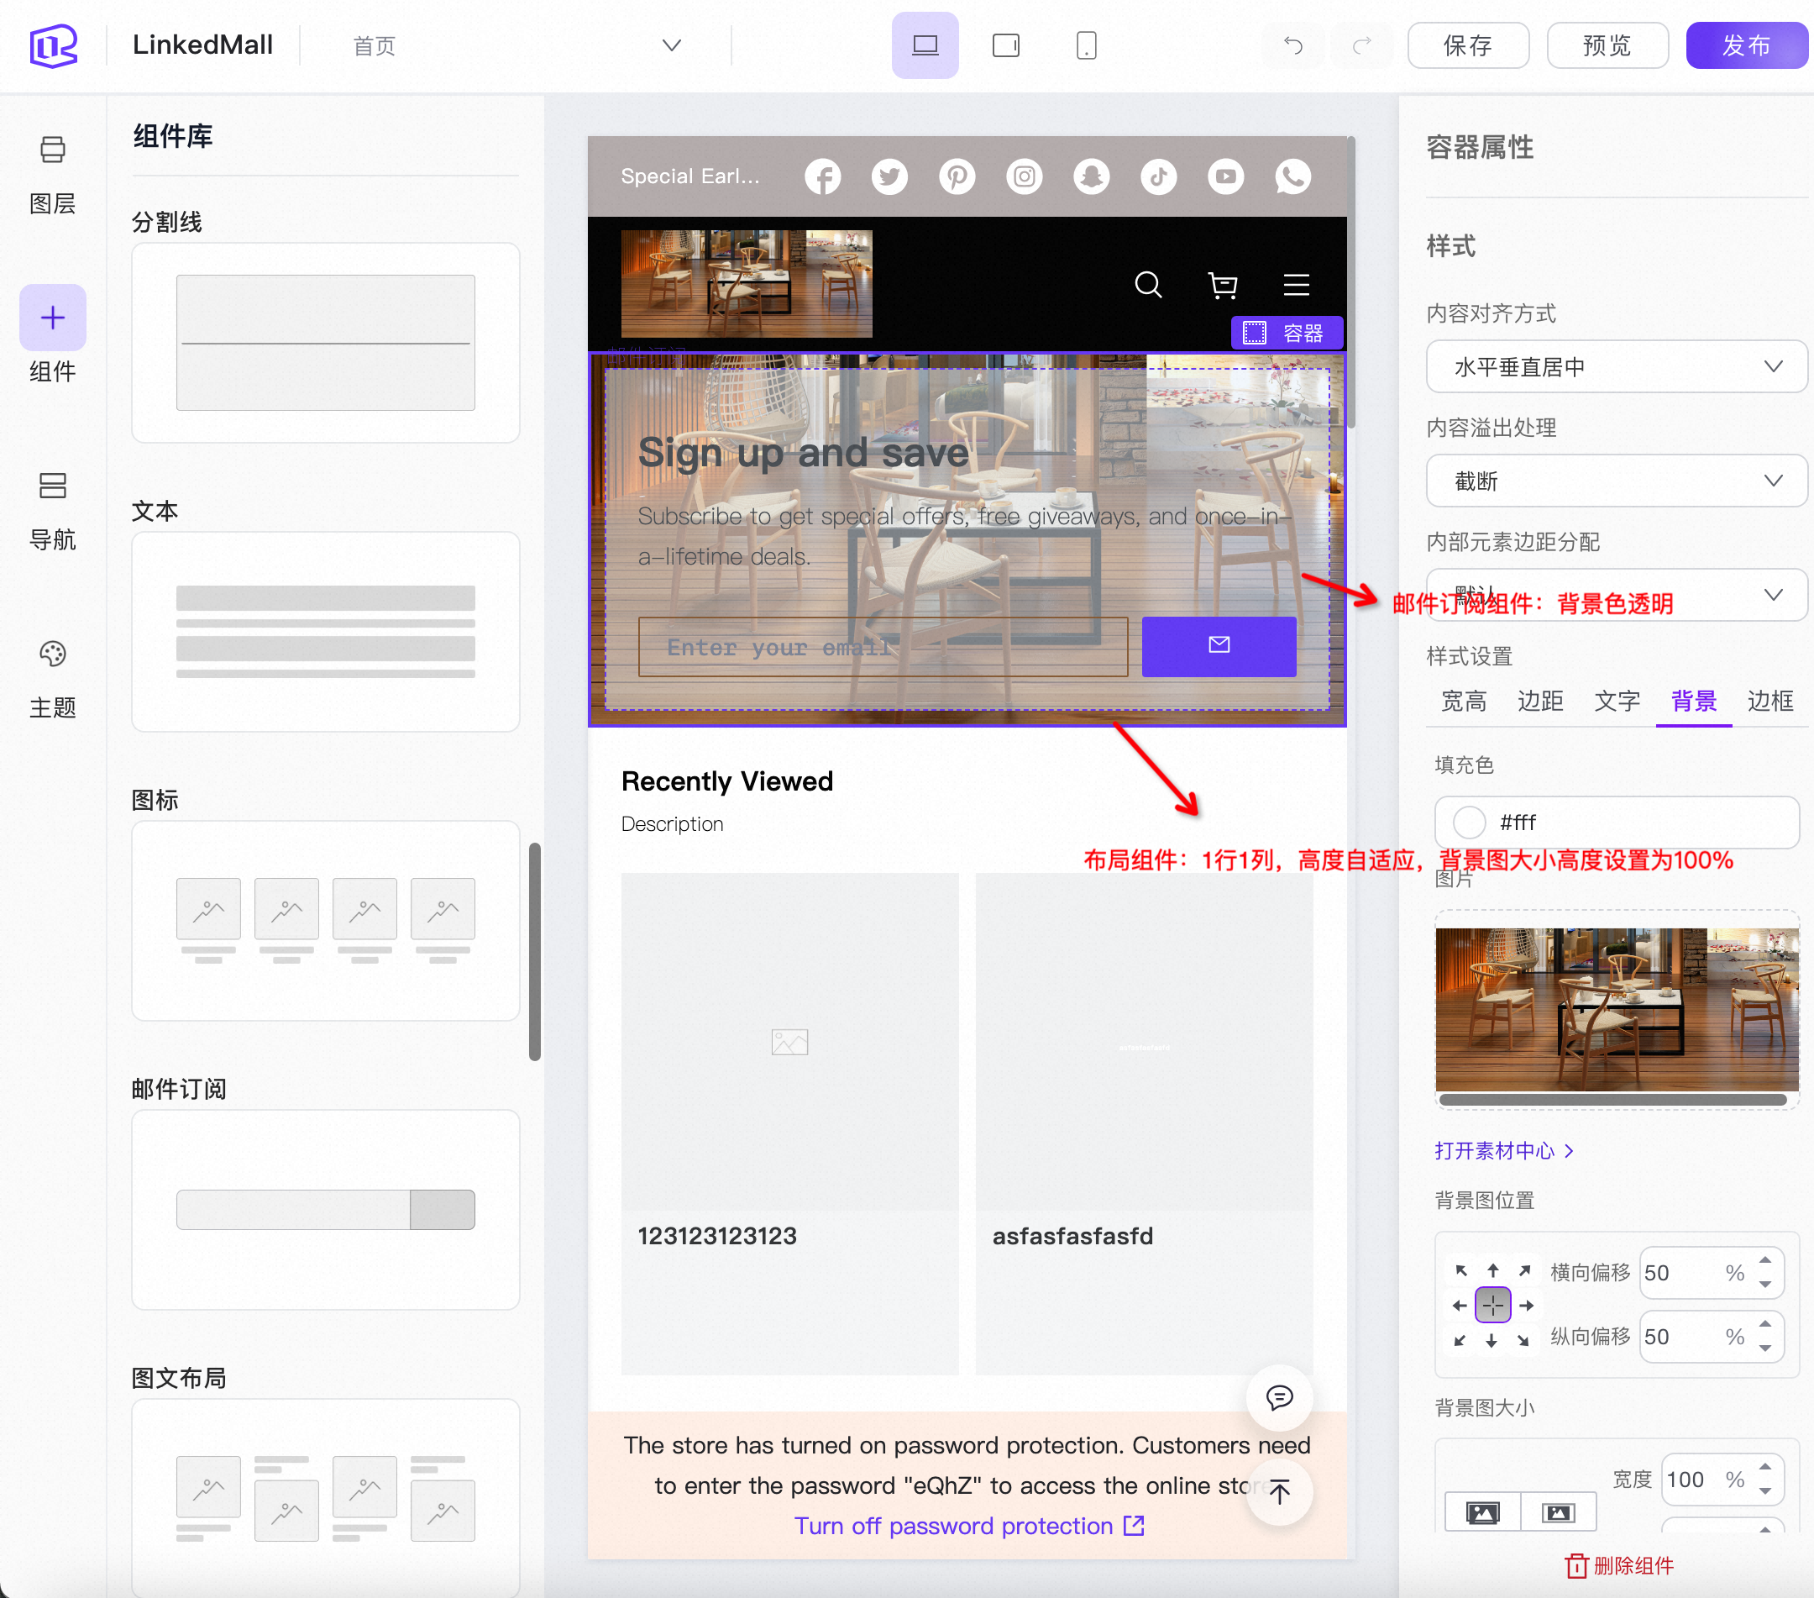This screenshot has width=1814, height=1598.
Task: Switch to tablet device preview icon
Action: point(1005,45)
